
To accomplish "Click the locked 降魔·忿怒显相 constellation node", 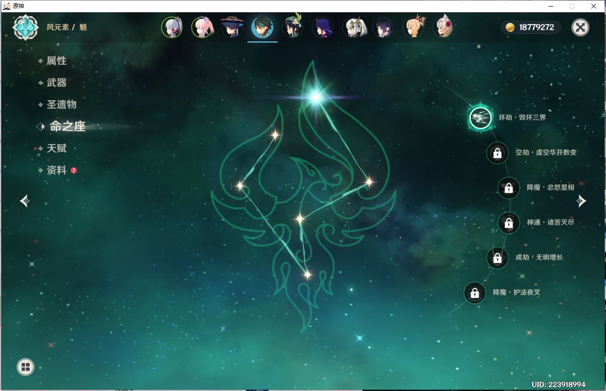I will point(508,188).
